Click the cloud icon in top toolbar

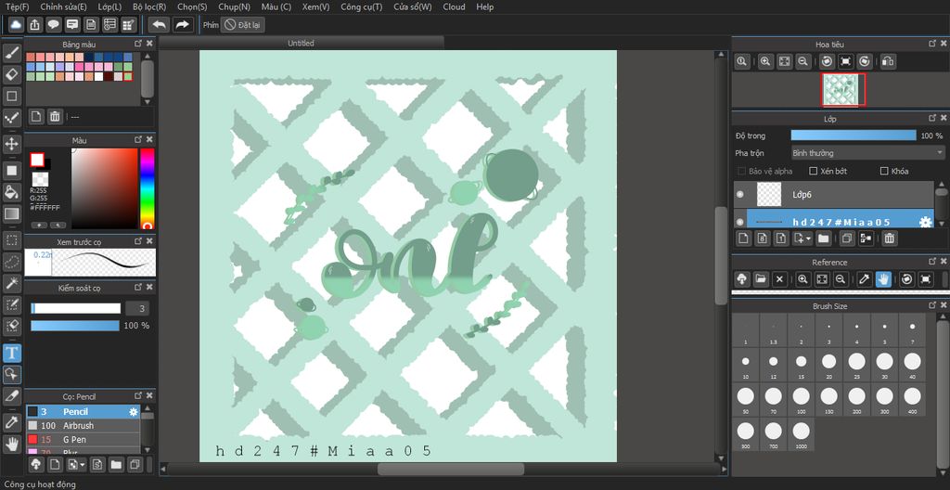pyautogui.click(x=17, y=25)
